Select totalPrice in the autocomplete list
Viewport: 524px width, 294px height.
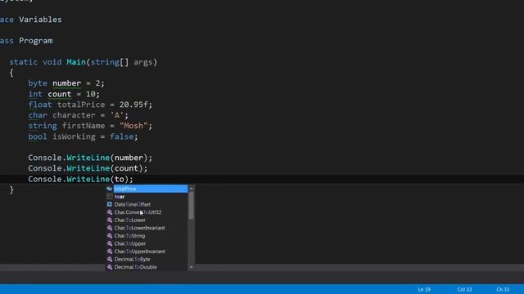pos(151,189)
